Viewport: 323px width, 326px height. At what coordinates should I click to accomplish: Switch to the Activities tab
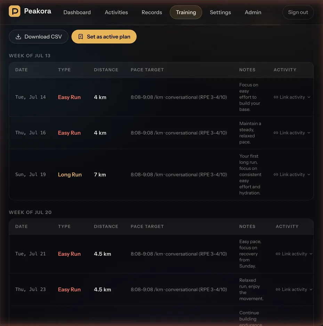[116, 12]
